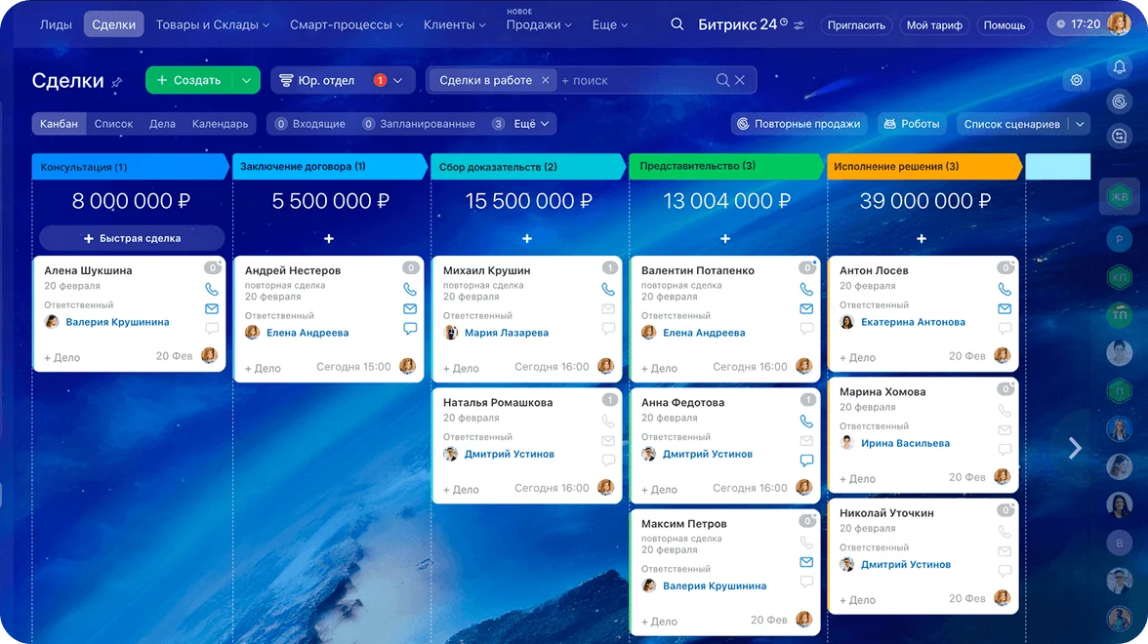This screenshot has height=644, width=1148.
Task: Open responsible Валерия Крушинина on Алена card
Action: click(117, 322)
